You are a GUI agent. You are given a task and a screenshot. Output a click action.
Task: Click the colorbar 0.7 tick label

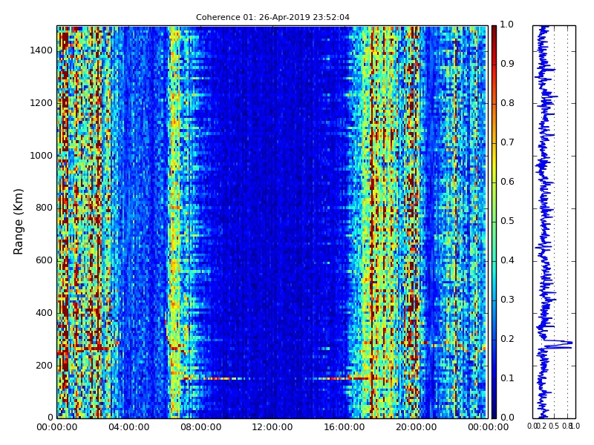(x=507, y=142)
